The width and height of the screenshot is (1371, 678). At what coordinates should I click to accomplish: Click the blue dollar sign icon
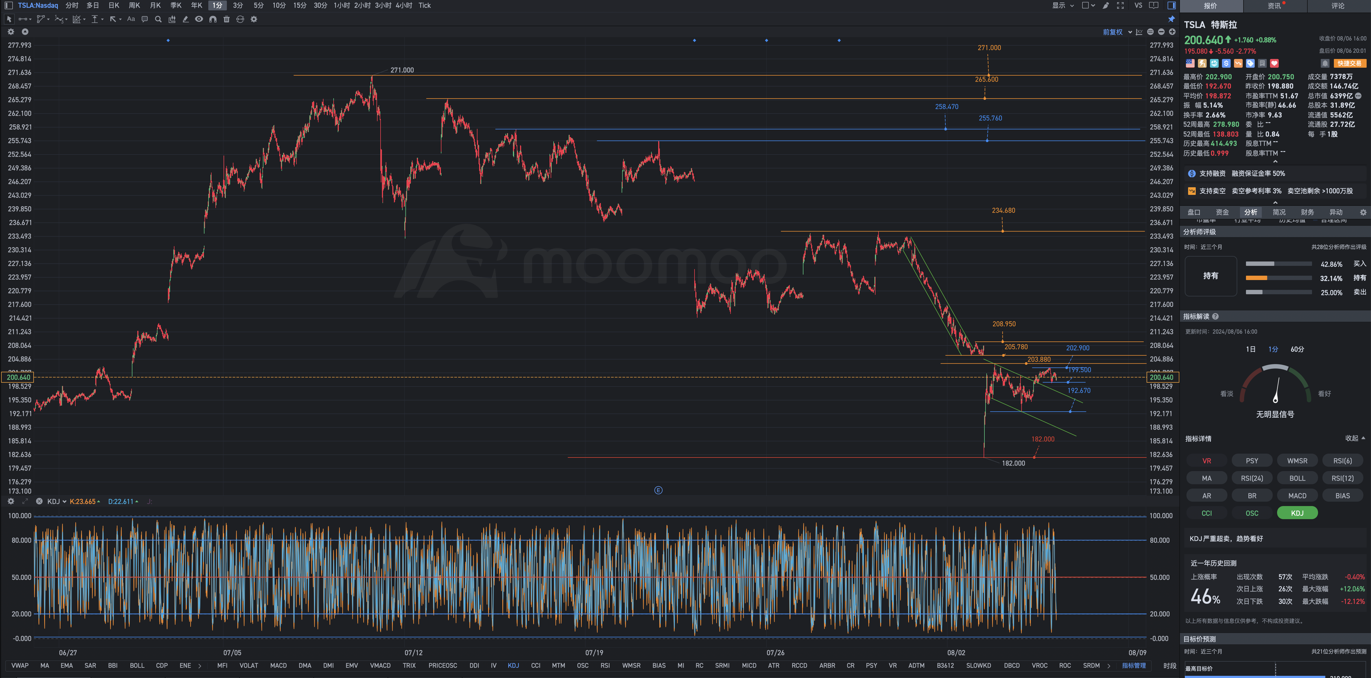[x=1226, y=63]
